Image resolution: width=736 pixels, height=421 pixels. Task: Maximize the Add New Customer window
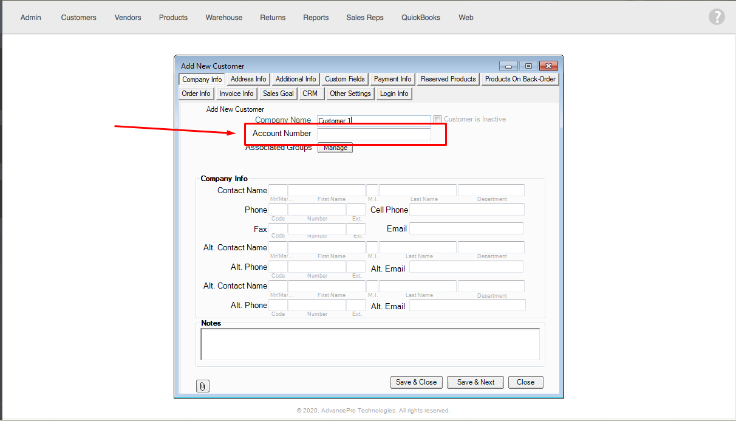tap(528, 66)
